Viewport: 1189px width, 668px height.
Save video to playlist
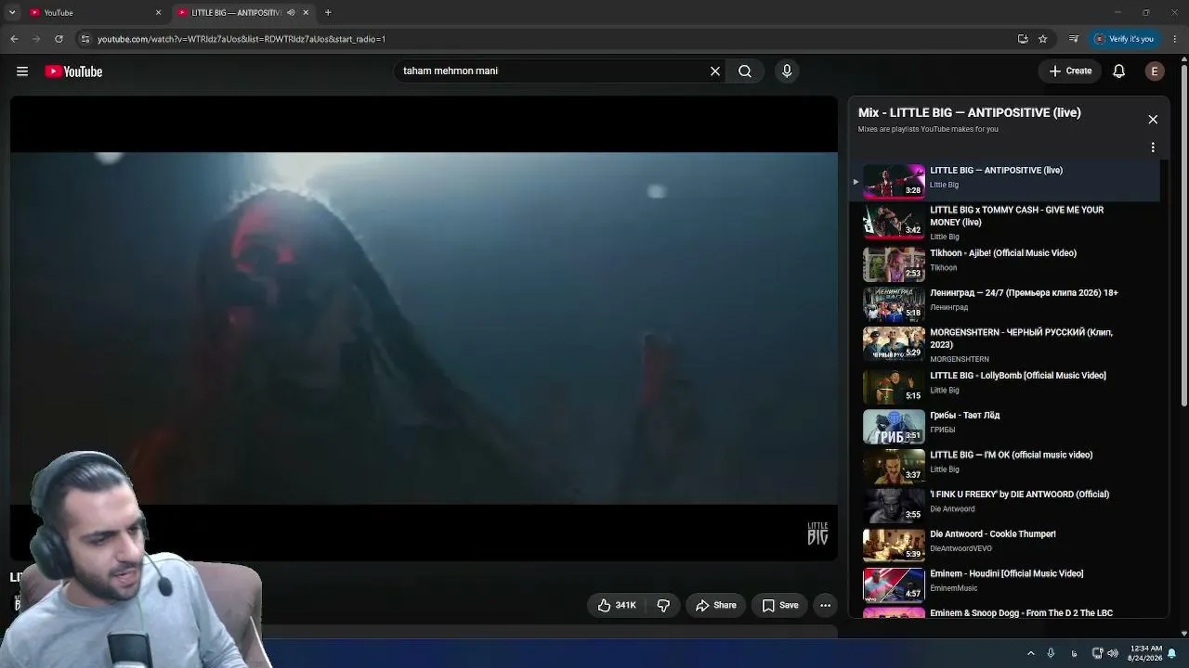[x=780, y=606]
